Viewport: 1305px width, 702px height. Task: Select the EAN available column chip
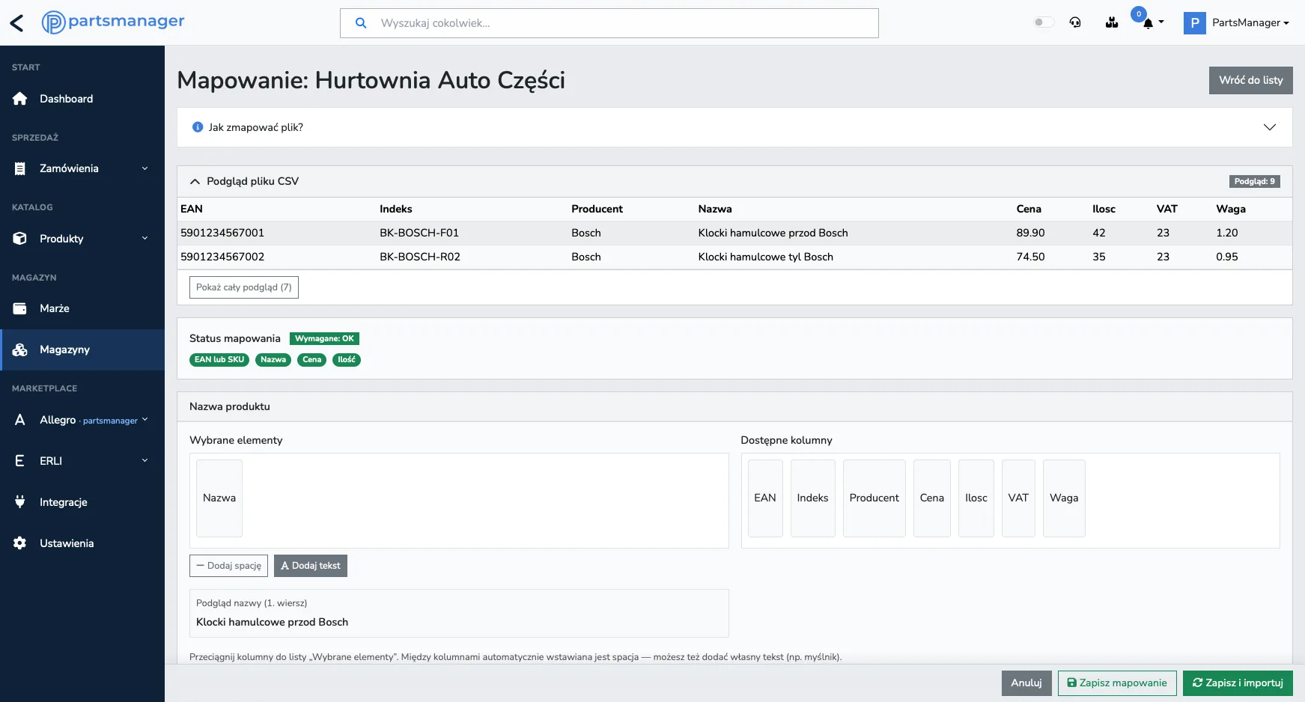pos(765,498)
